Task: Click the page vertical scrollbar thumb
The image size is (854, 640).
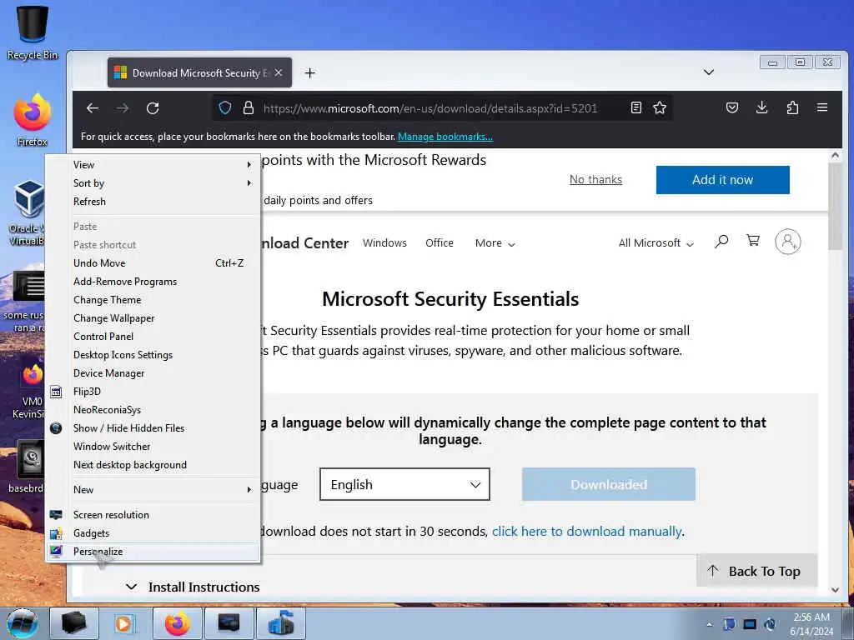Action: click(x=835, y=206)
